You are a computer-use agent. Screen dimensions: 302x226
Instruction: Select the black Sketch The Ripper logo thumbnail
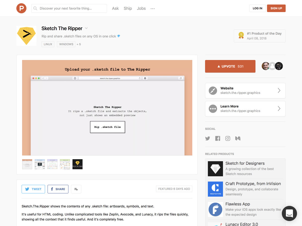tap(78, 164)
